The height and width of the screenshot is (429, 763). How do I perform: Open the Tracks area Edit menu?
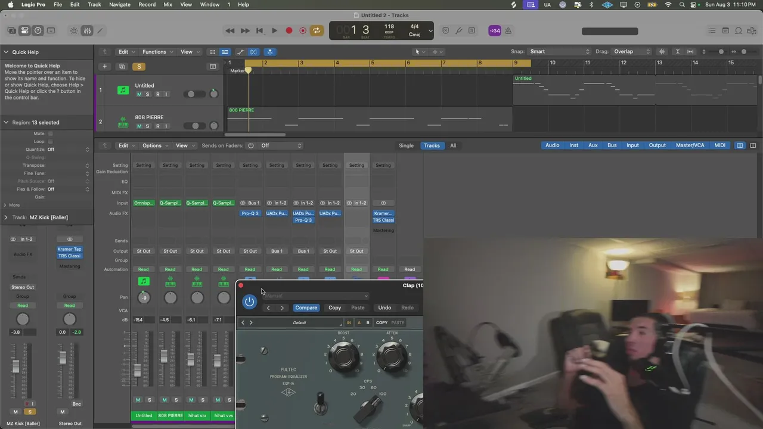[x=126, y=52]
